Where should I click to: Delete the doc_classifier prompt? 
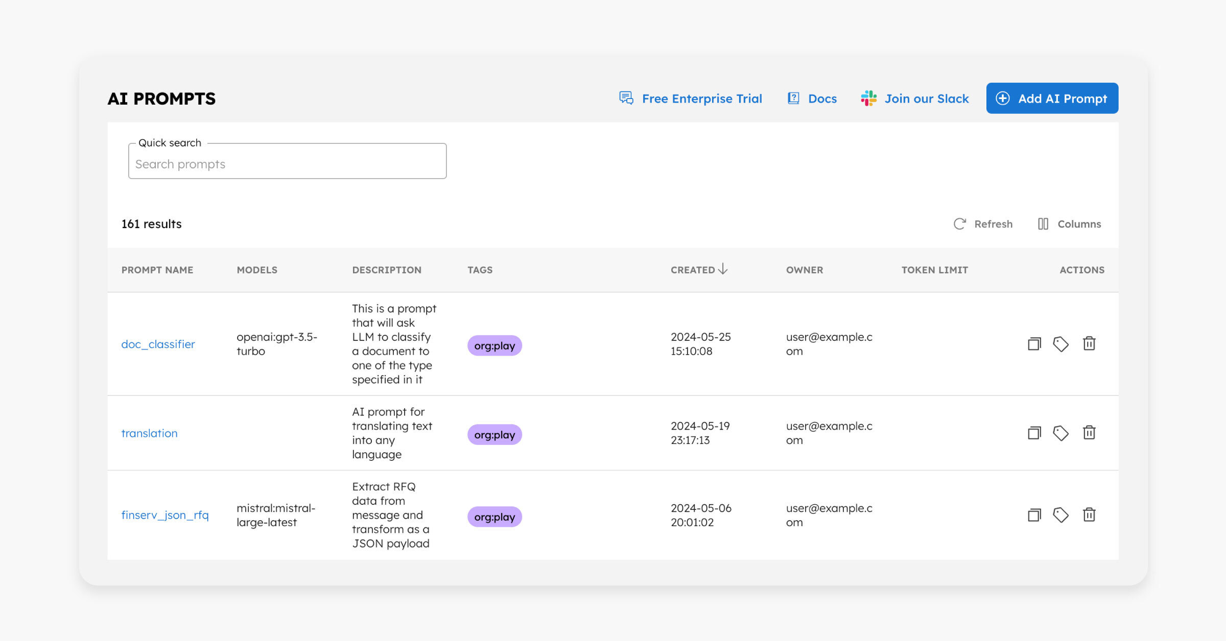pyautogui.click(x=1089, y=344)
